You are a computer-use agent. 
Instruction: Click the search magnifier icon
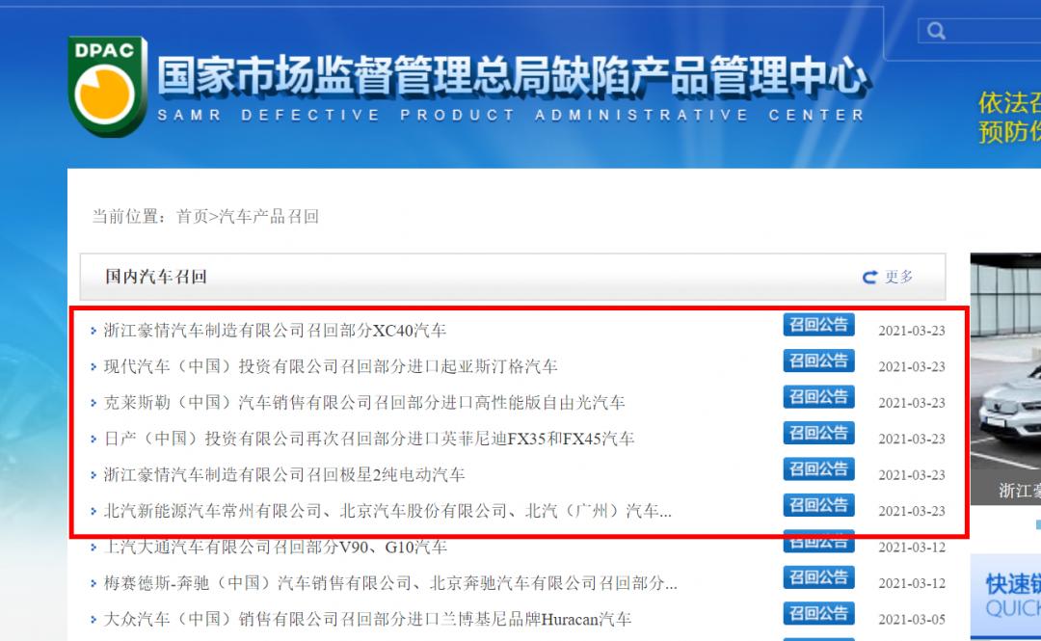[936, 31]
